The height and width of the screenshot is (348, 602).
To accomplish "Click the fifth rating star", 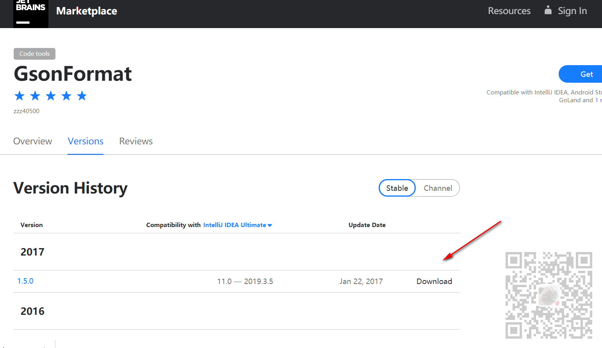I will click(x=82, y=96).
